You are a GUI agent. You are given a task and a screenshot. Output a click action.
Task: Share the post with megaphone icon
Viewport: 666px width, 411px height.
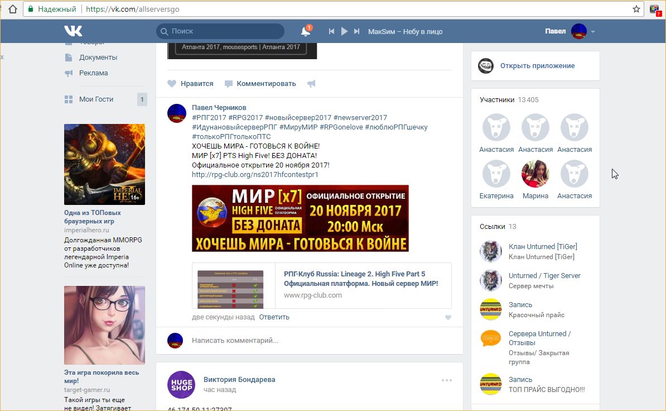click(311, 84)
